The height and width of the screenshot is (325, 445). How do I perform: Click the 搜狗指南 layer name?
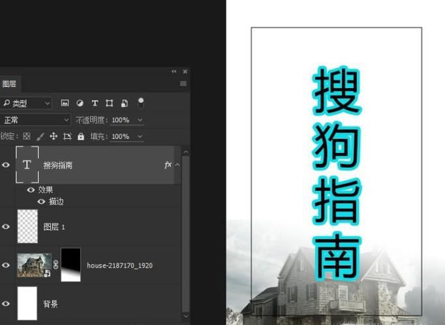coord(57,165)
